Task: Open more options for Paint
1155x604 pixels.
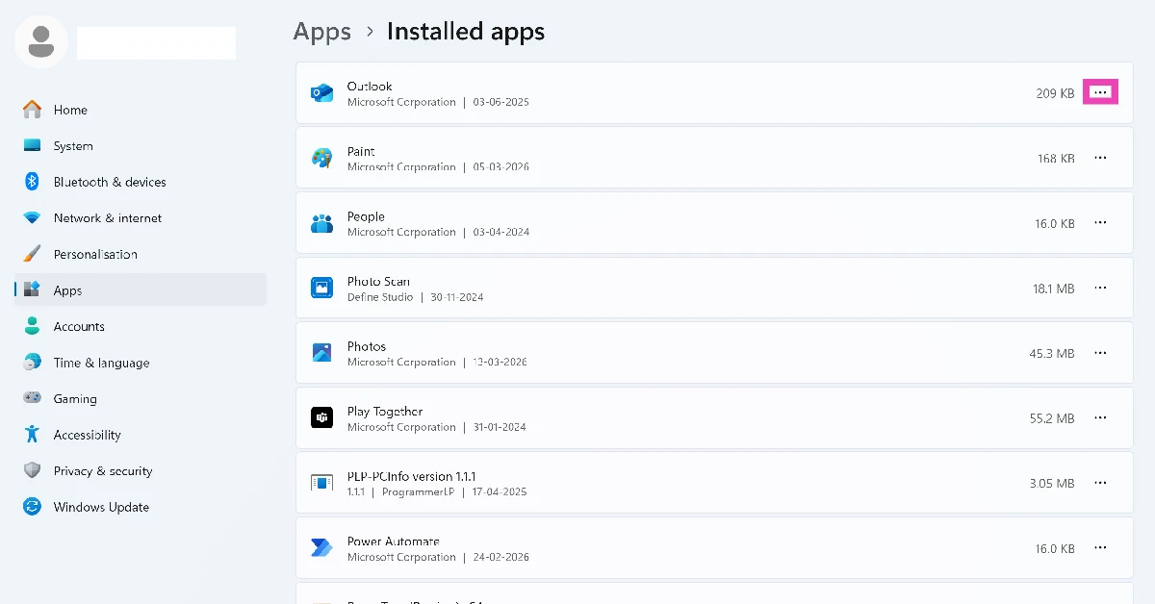Action: 1100,158
